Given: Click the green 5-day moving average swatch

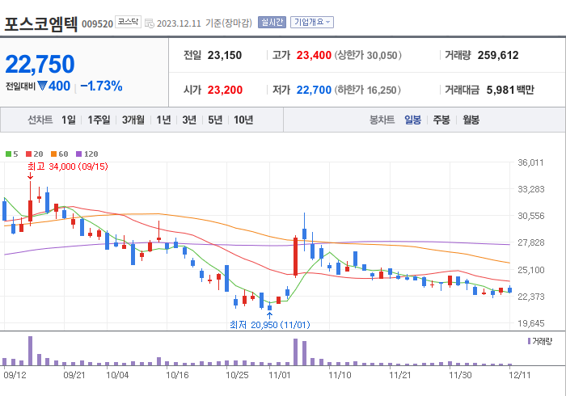Looking at the screenshot, I should [x=8, y=154].
